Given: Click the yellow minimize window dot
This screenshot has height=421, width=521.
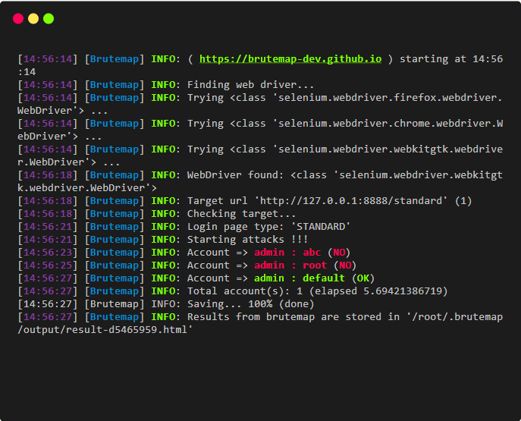Looking at the screenshot, I should coord(33,18).
